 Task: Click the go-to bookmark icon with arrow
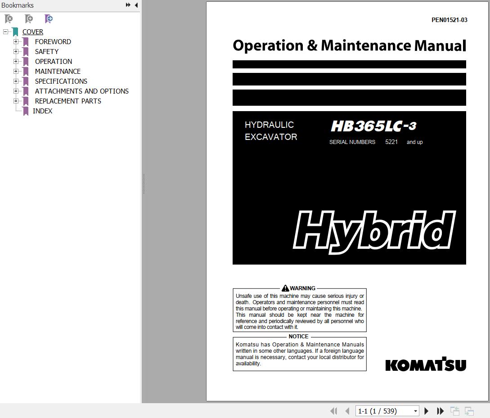(x=49, y=19)
